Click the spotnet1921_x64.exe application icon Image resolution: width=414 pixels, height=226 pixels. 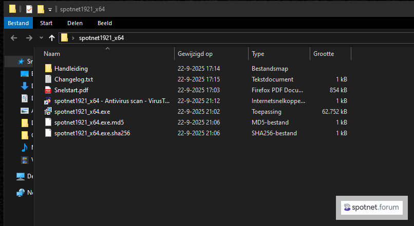click(48, 111)
